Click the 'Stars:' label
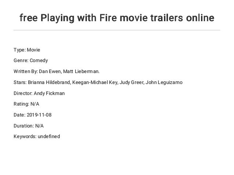 click(x=20, y=82)
